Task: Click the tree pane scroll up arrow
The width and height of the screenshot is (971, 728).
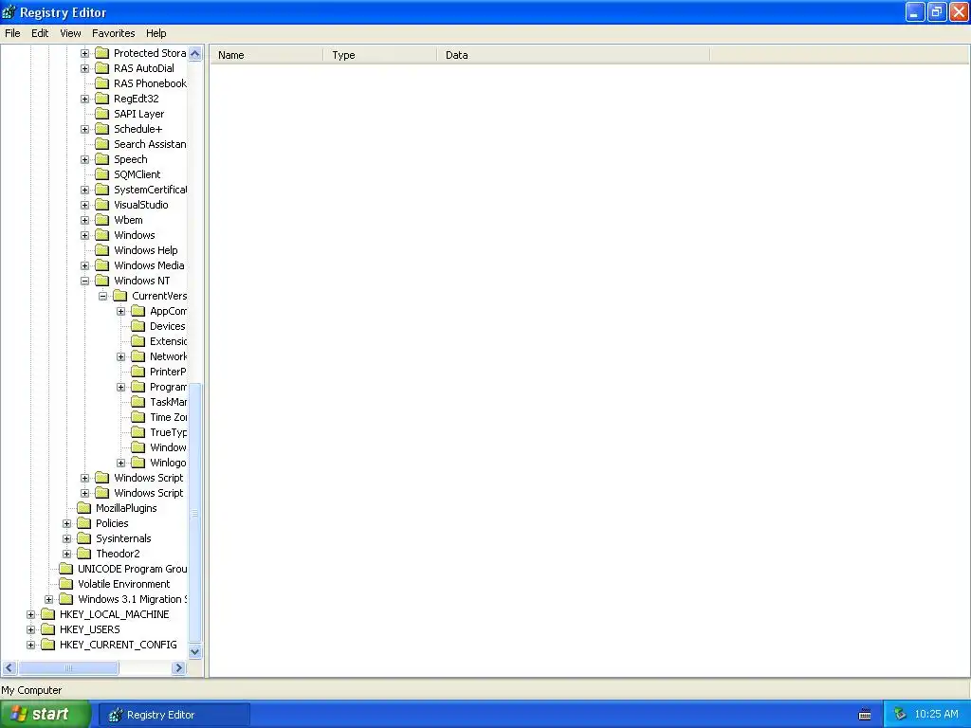Action: (x=195, y=54)
